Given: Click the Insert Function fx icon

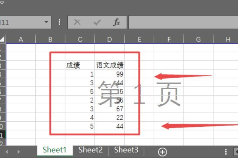Looking at the screenshot, I should [x=117, y=23].
